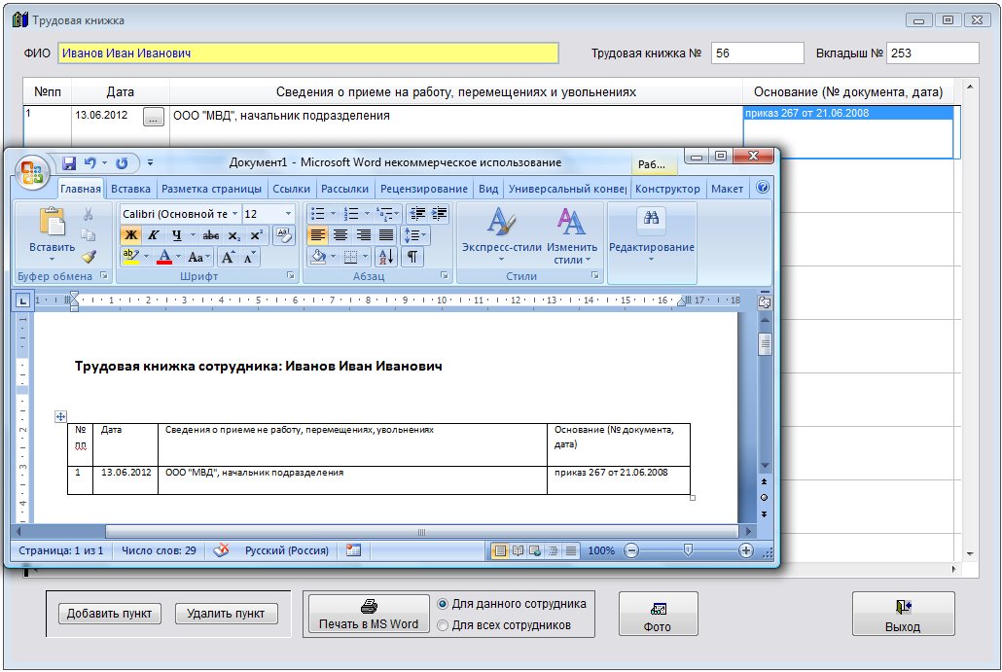Align paragraph text right
The width and height of the screenshot is (1002, 672).
[x=364, y=235]
